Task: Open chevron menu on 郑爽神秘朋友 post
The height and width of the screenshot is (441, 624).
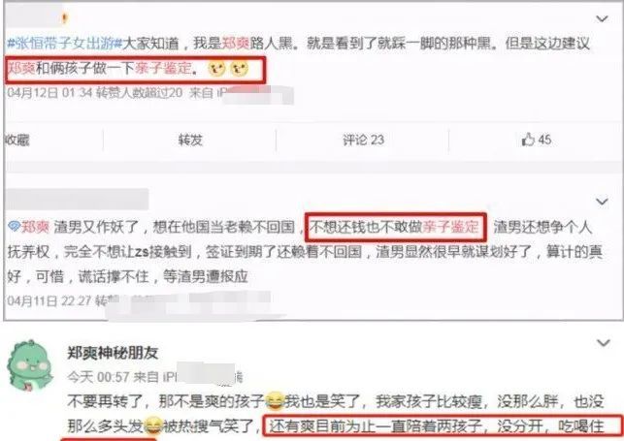Action: pos(604,342)
